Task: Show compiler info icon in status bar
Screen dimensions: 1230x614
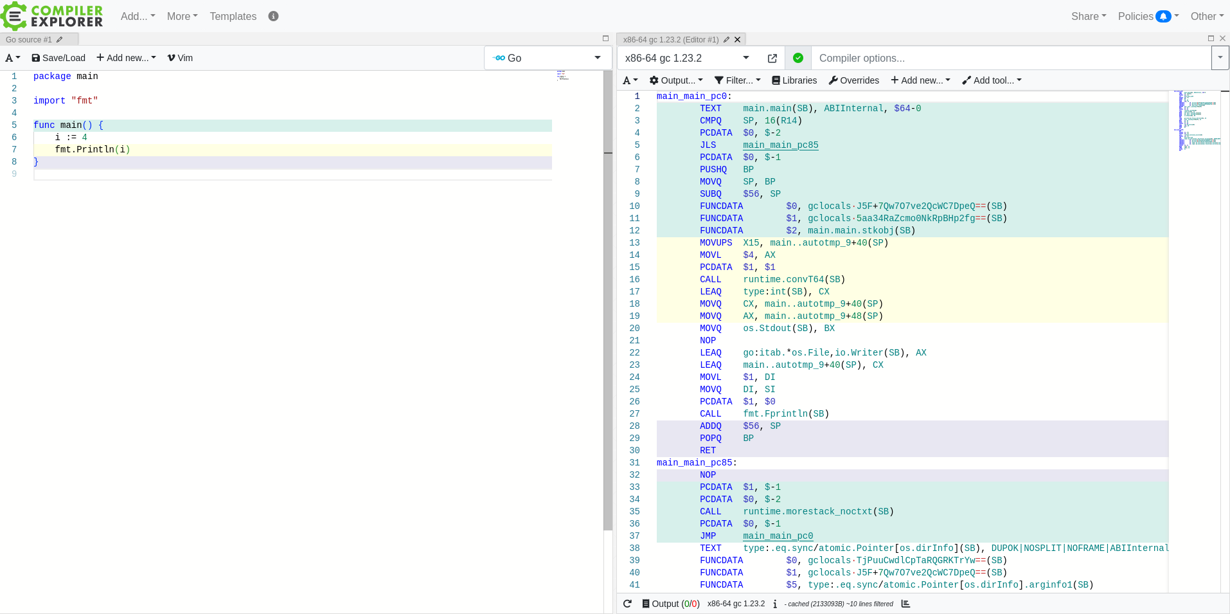Action: (775, 604)
